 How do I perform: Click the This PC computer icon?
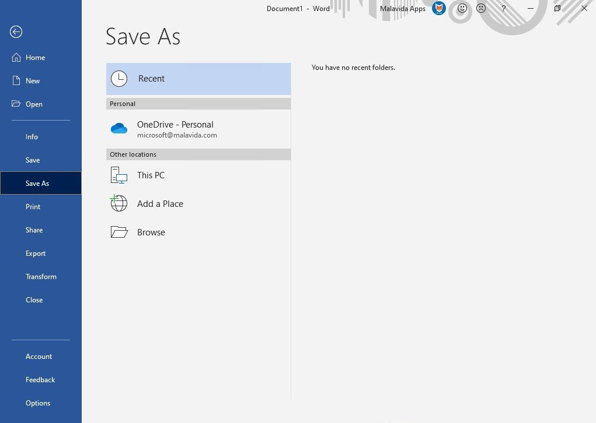click(x=119, y=175)
